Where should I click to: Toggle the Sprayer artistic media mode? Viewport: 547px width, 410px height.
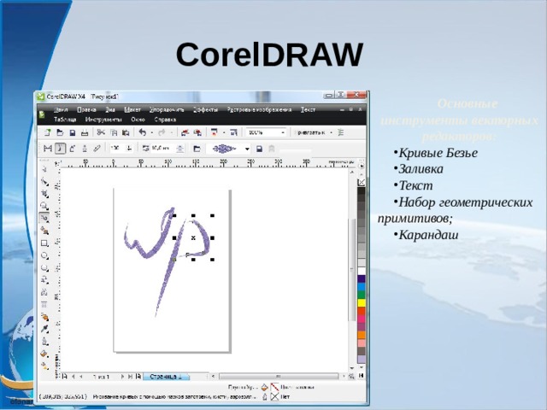point(73,149)
